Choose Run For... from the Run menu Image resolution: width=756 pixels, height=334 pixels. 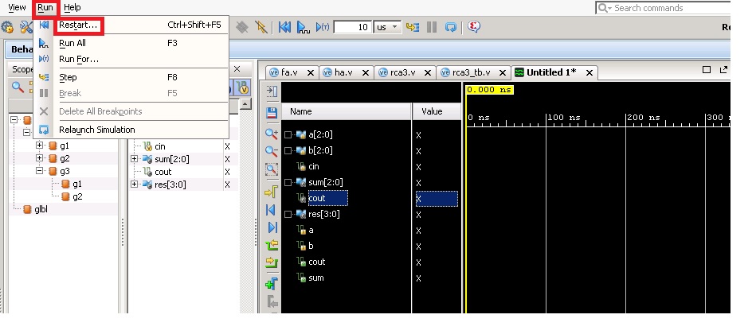click(x=79, y=59)
